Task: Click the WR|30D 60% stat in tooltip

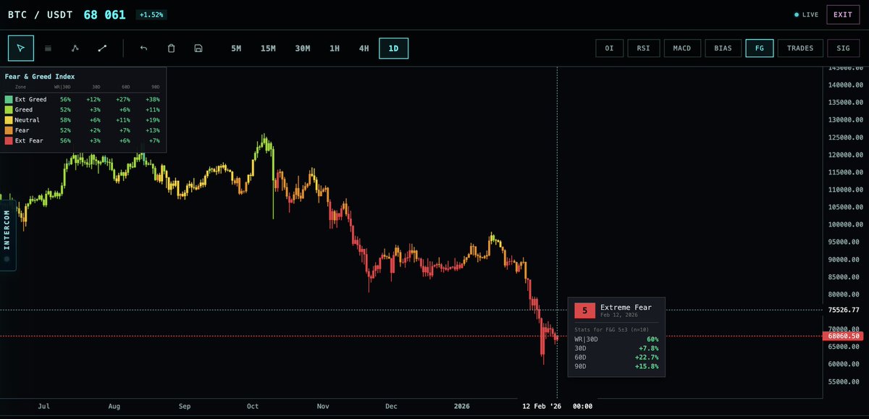Action: point(616,339)
